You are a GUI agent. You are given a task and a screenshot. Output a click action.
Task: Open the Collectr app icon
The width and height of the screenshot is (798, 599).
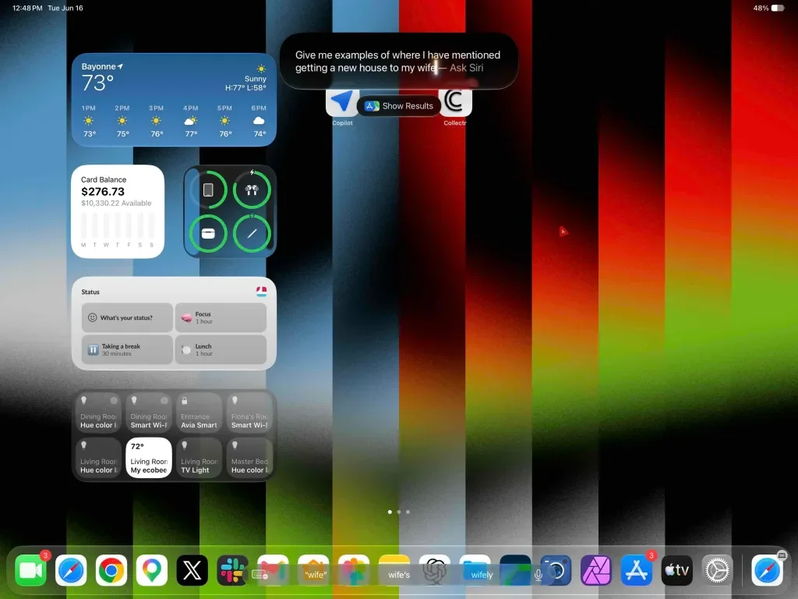tap(455, 102)
